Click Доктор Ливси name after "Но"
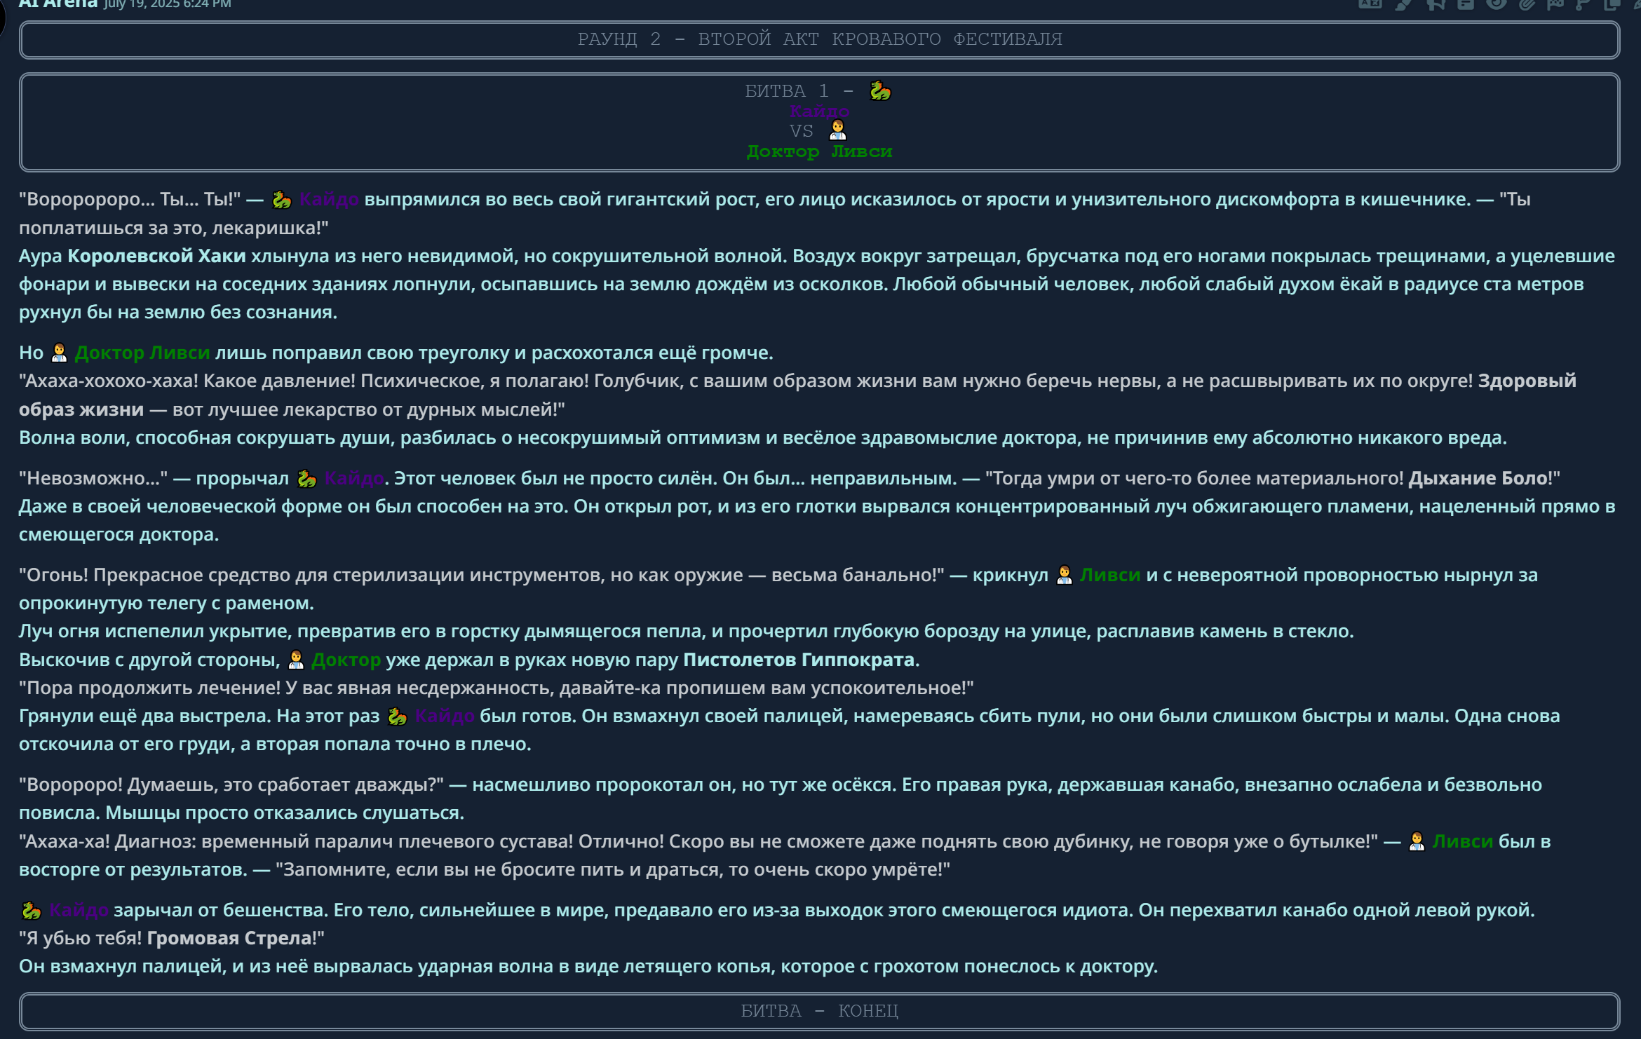 coord(142,353)
